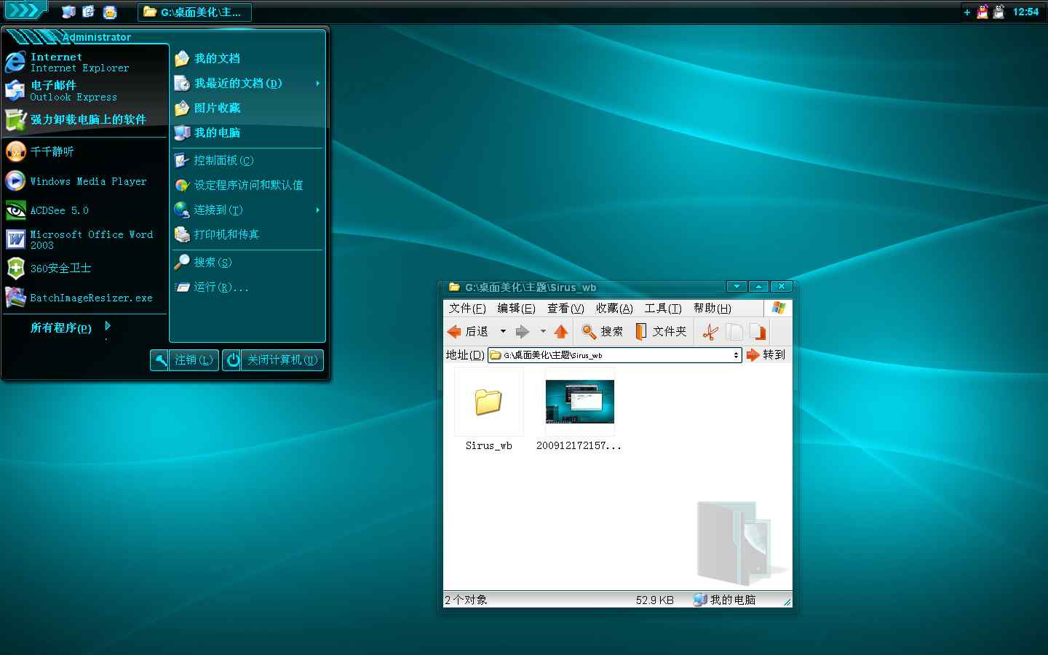Click the 后退 back button

[x=469, y=332]
